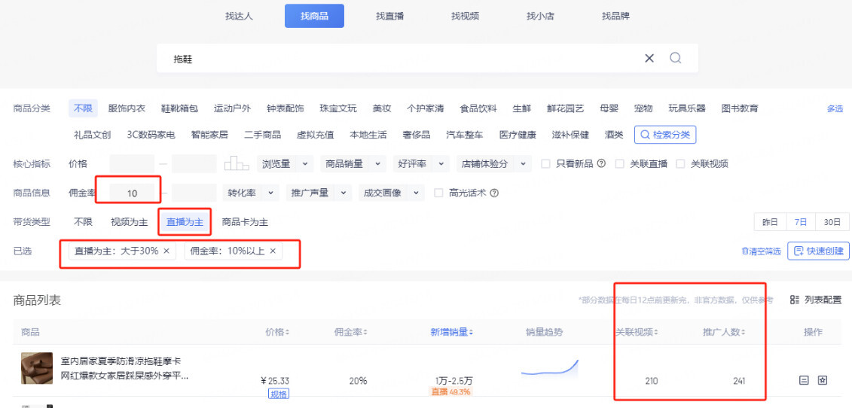The width and height of the screenshot is (852, 408).
Task: Open the detail list icon in the 操作 column
Action: 804,380
